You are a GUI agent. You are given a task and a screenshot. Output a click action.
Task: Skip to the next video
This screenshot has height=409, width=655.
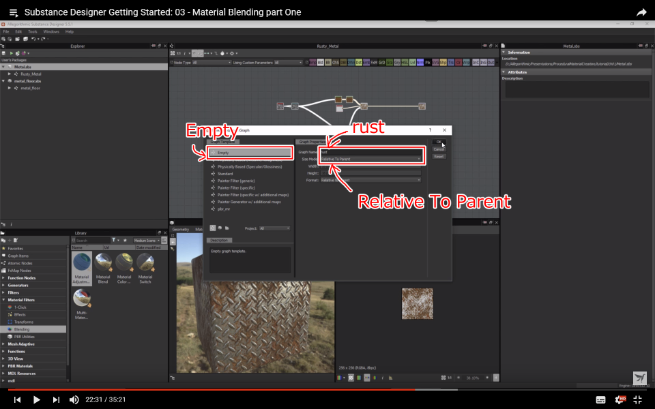[56, 400]
